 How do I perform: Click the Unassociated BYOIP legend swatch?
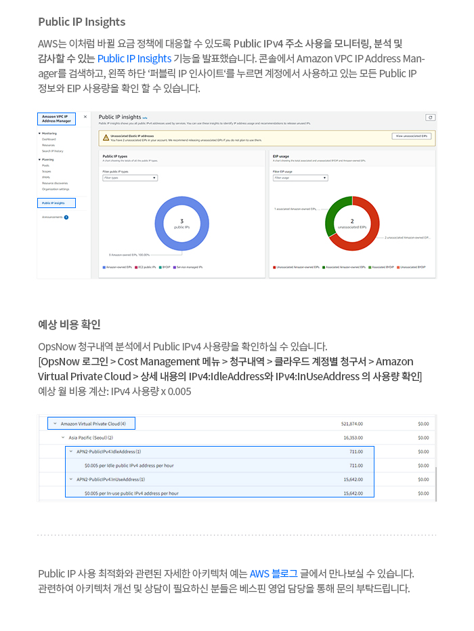coord(398,267)
